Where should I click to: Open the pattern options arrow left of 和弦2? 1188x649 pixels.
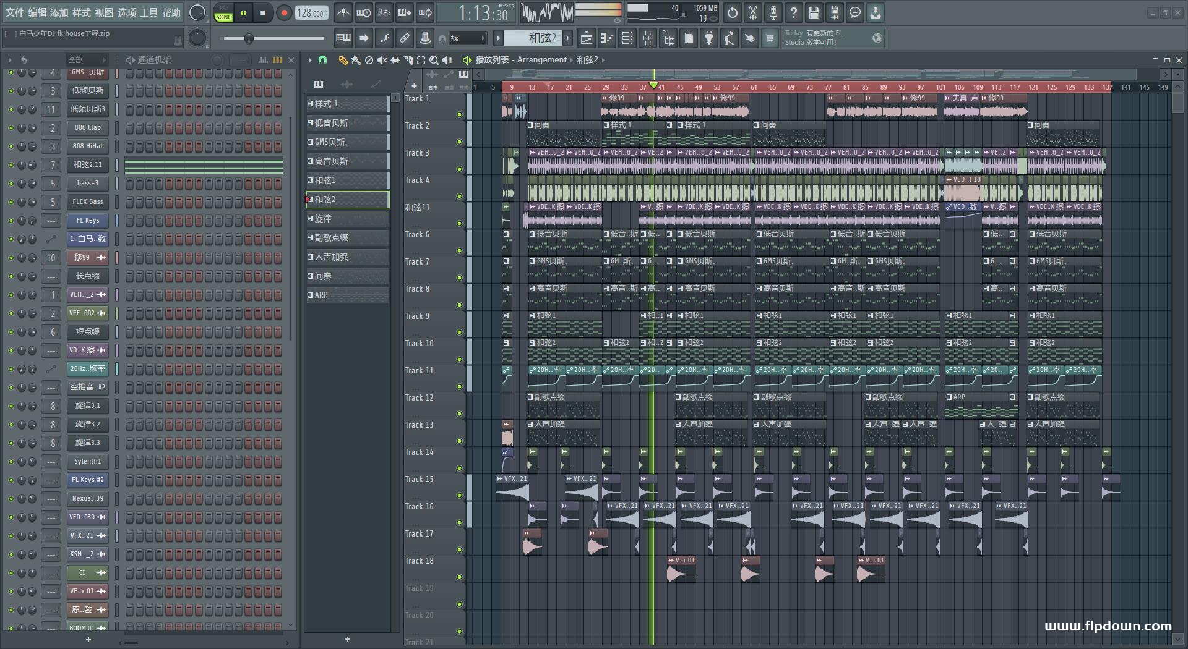click(x=498, y=38)
